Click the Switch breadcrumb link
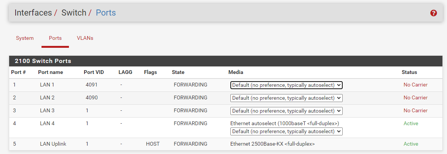 (x=74, y=13)
